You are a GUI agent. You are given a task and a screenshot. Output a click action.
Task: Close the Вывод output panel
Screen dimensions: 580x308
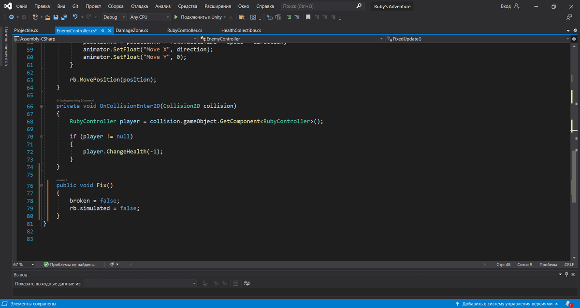point(574,274)
